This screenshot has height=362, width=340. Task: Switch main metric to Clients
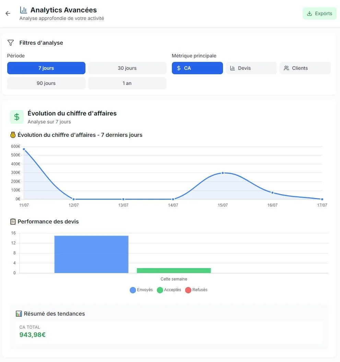[x=305, y=68]
